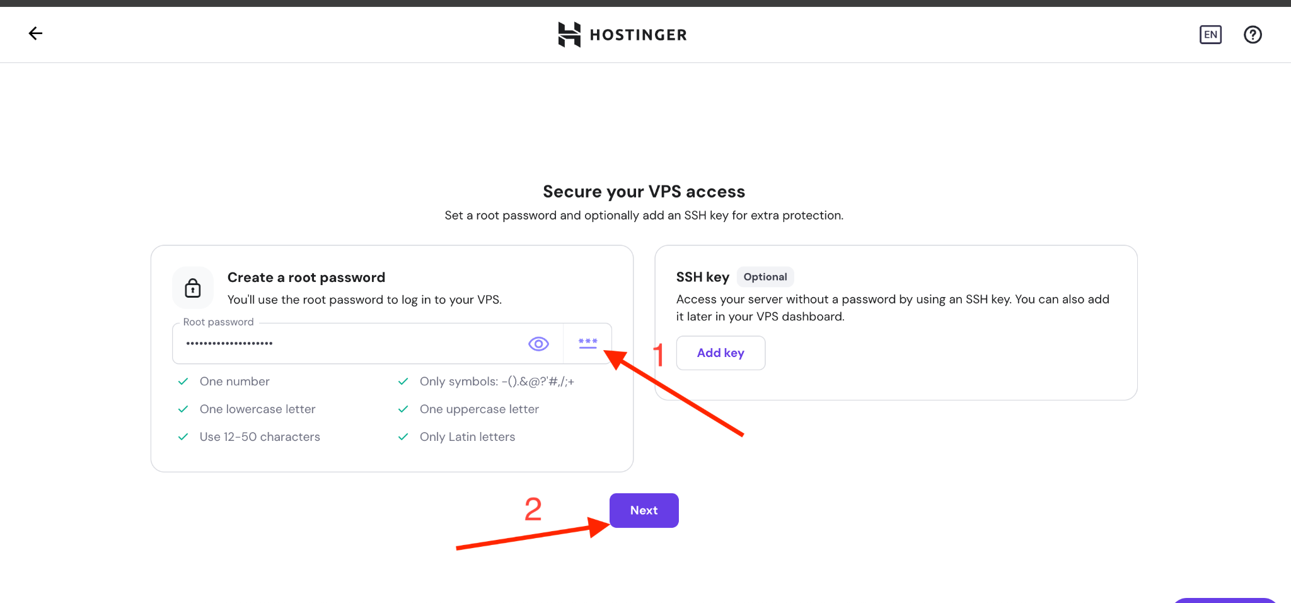This screenshot has height=603, width=1291.
Task: Focus the Root password input field
Action: [347, 344]
